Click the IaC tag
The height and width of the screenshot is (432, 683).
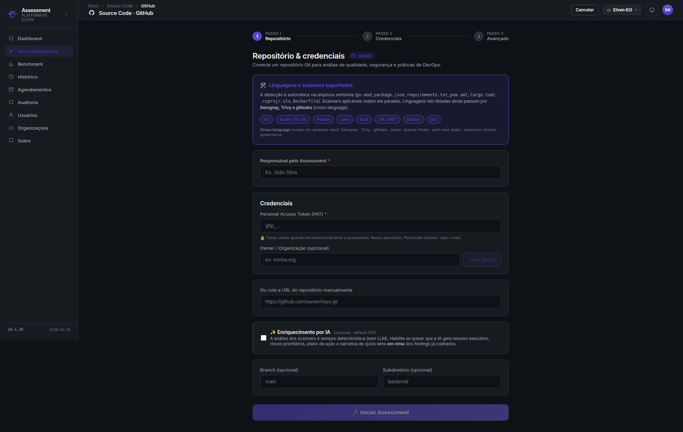(x=434, y=119)
